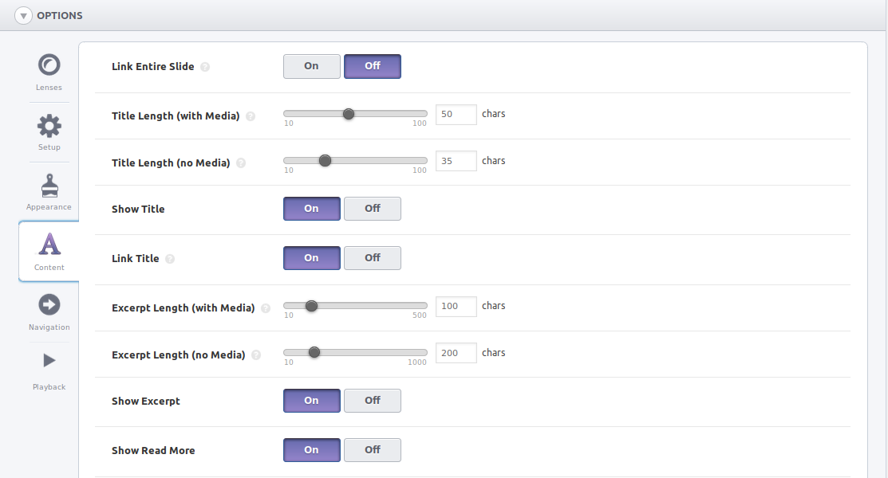Click help icon next to Link Title
Screen dimensions: 888x478
coord(170,258)
